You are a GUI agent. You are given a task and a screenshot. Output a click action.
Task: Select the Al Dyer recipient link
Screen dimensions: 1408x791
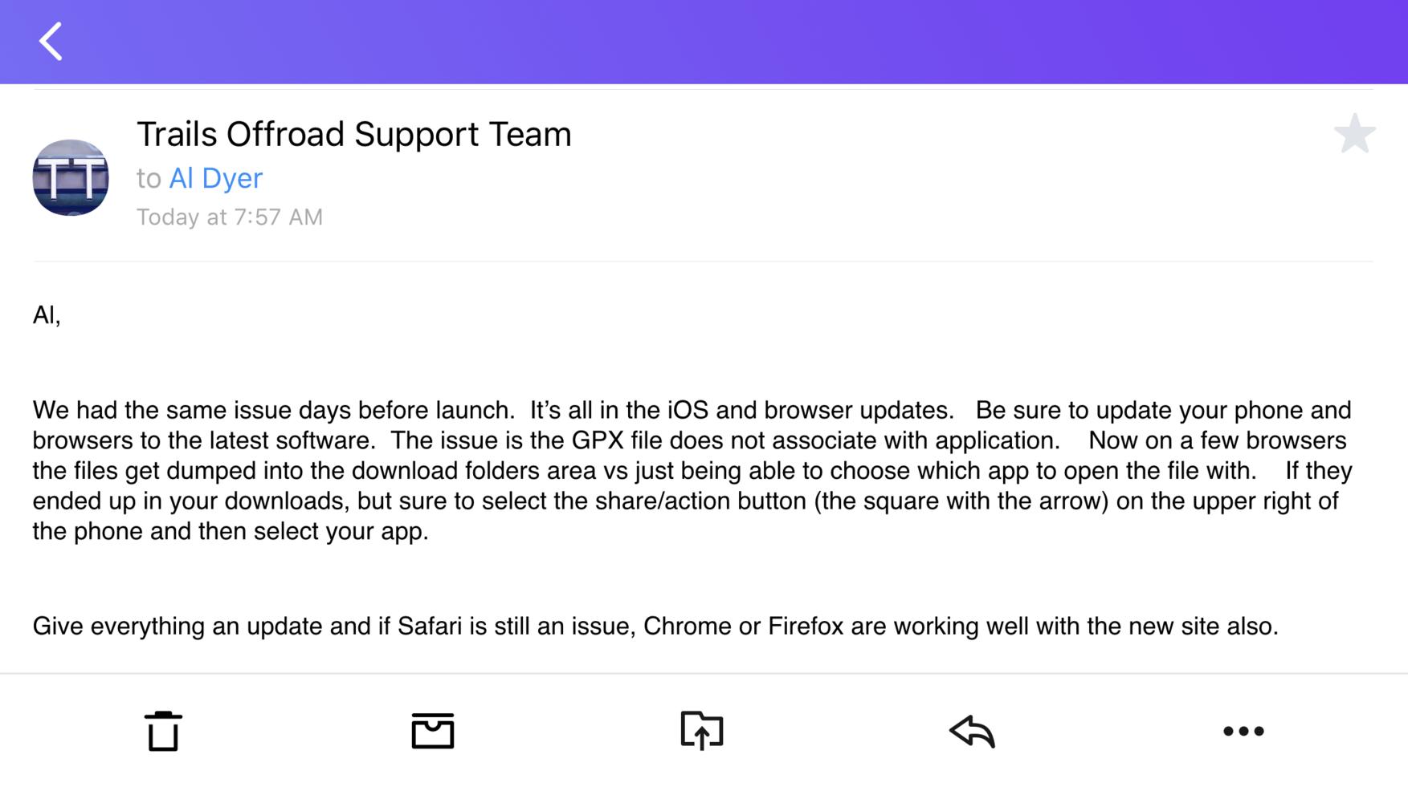[x=215, y=178]
